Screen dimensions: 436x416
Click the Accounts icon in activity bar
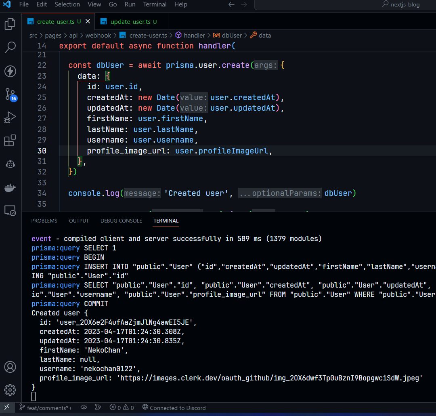(10, 367)
